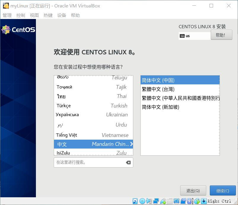Select Українська Ukrainian language row
The width and height of the screenshot is (238, 205).
(x=93, y=115)
